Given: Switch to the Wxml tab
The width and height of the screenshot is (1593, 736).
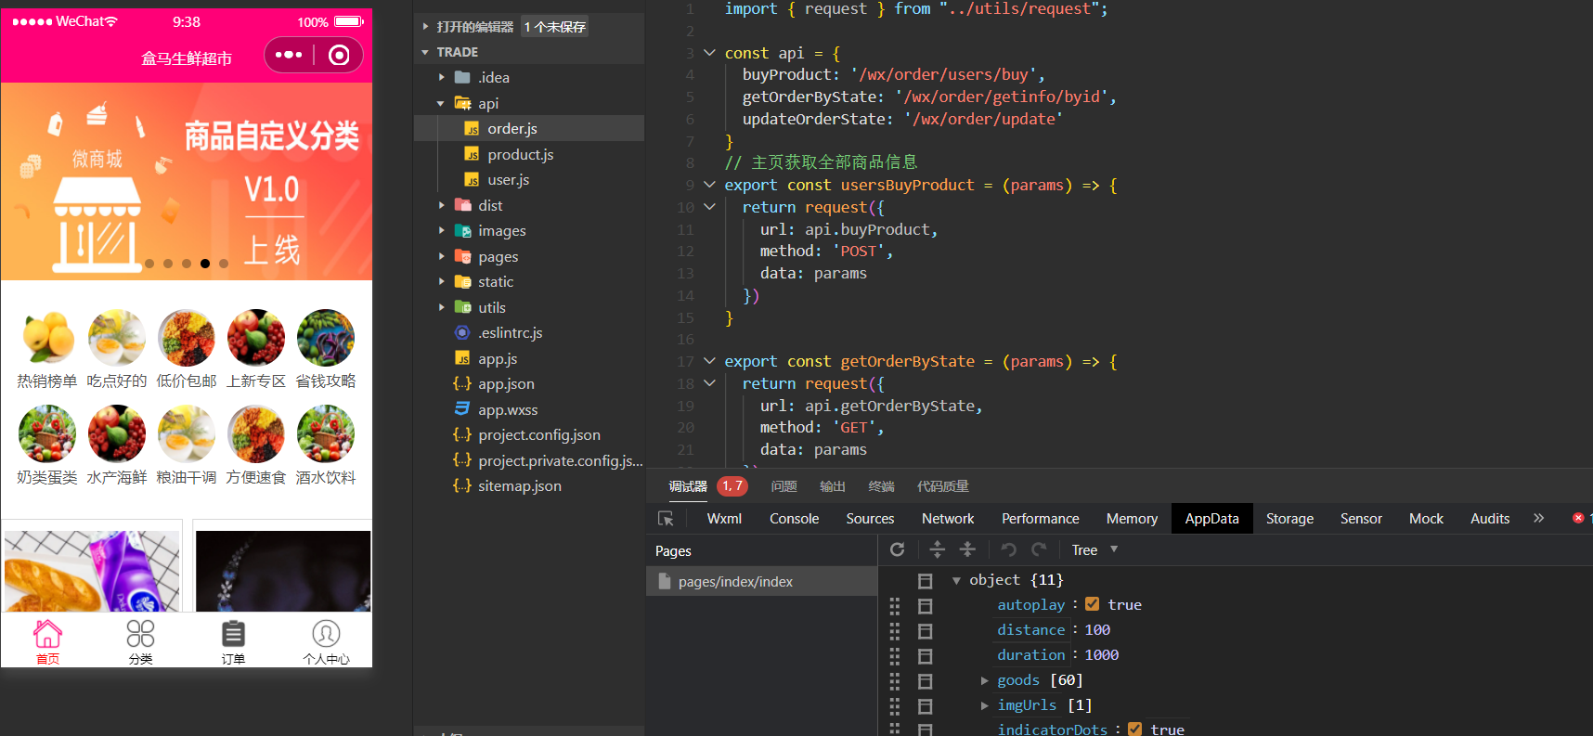Looking at the screenshot, I should click(x=724, y=519).
